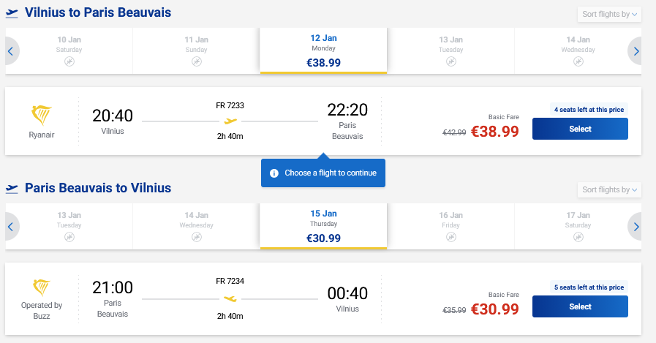Viewport: 656px width, 343px height.
Task: Open the return Sort flights by dropdown
Action: (610, 189)
